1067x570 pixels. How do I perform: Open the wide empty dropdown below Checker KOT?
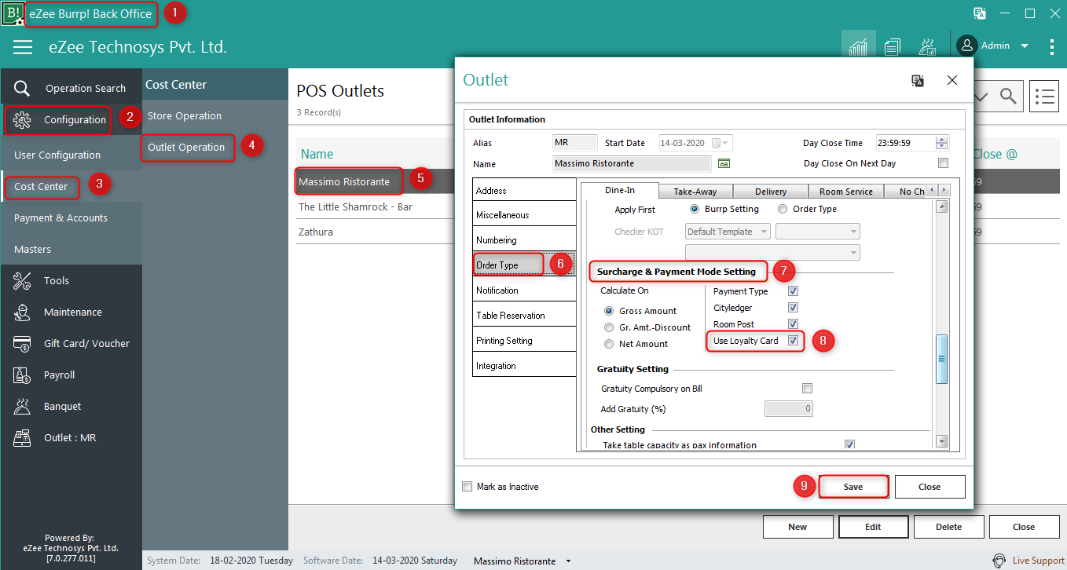click(x=772, y=252)
